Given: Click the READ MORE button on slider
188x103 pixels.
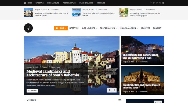Looking at the screenshot, I should pyautogui.click(x=32, y=91).
